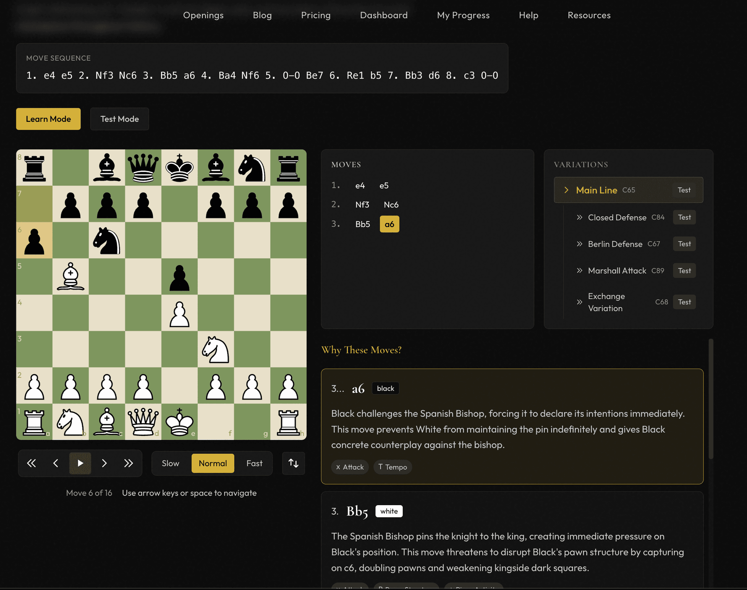747x590 pixels.
Task: Open the Dashboard page
Action: 384,15
